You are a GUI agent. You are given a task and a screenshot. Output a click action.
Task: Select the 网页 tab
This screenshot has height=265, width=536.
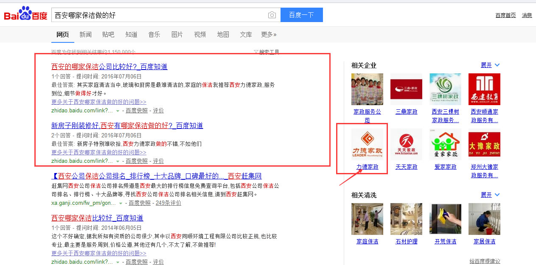click(x=63, y=34)
